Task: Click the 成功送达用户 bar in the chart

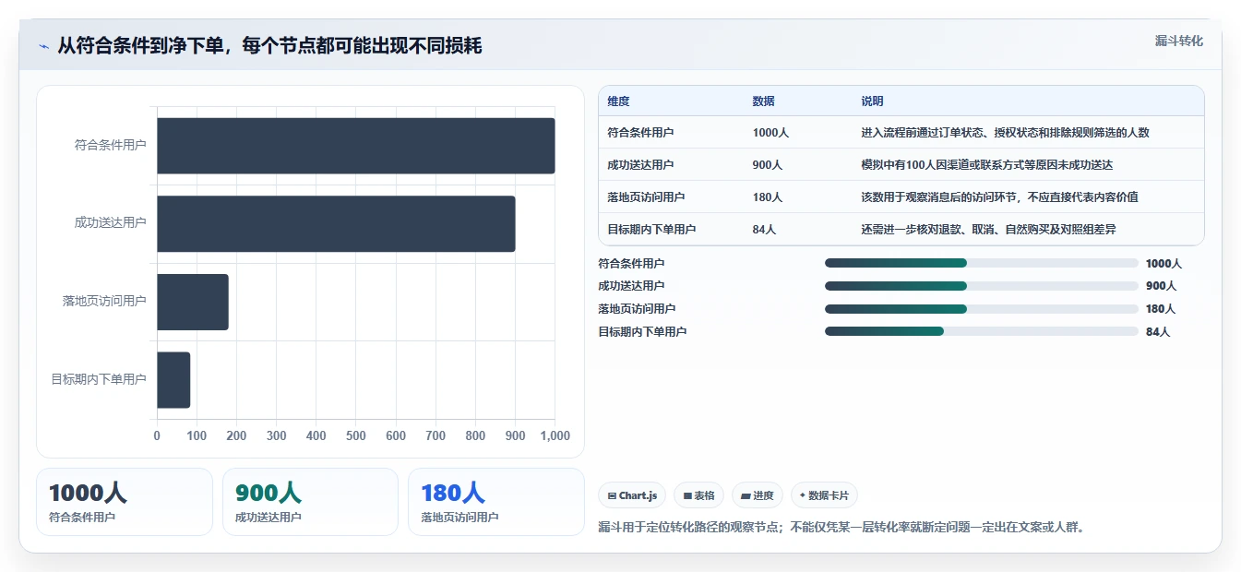Action: pos(336,223)
